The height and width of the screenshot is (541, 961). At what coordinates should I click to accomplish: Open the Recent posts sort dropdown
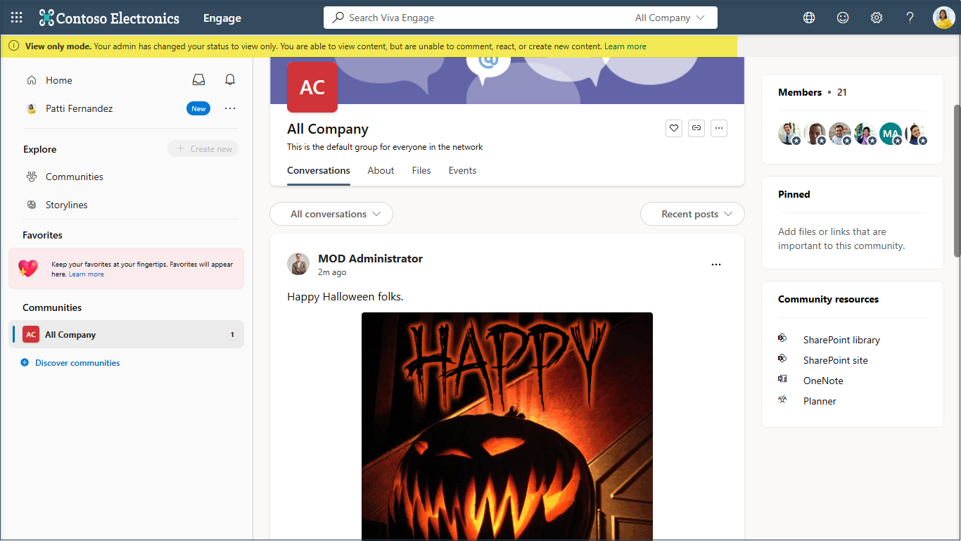[692, 214]
